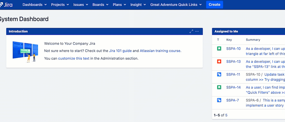Click the total count 5 link
The width and height of the screenshot is (285, 122).
pyautogui.click(x=226, y=115)
